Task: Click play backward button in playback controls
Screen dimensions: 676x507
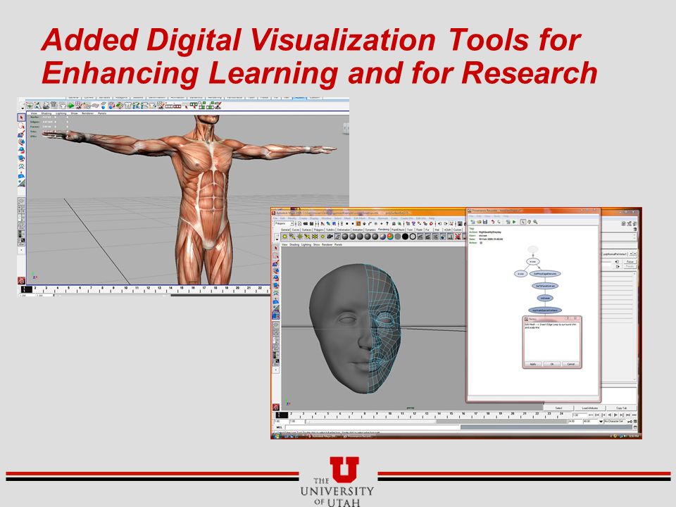Action: [x=610, y=415]
